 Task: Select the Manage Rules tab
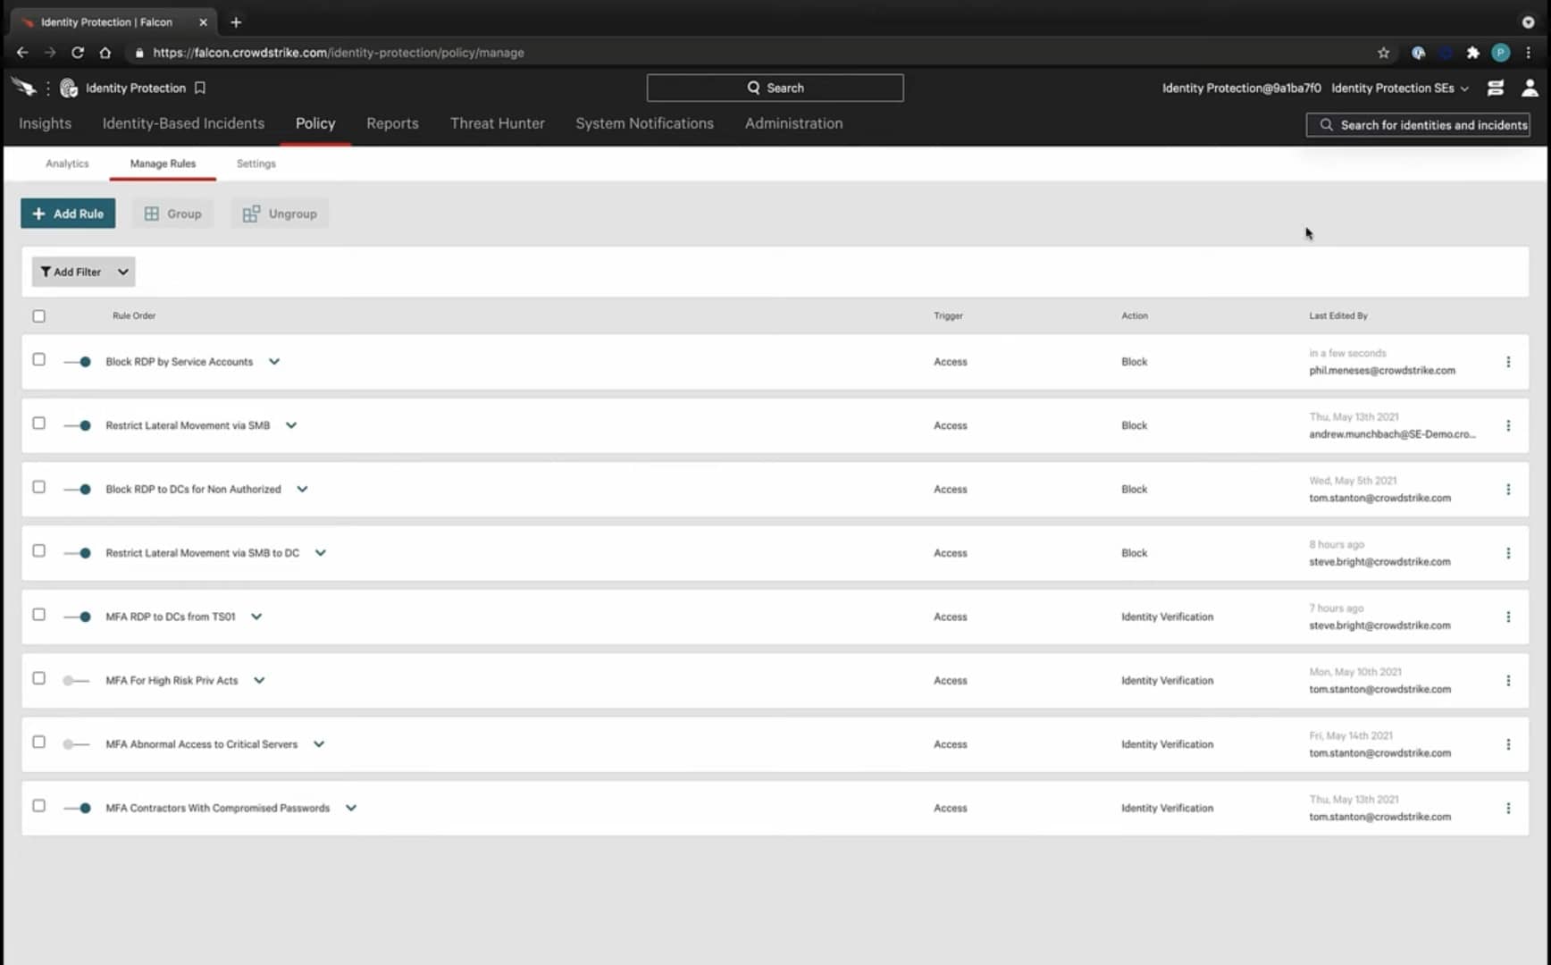pyautogui.click(x=163, y=164)
